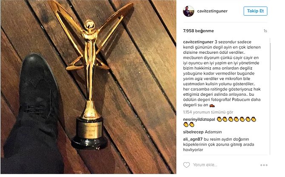Click cavitcetinguner username in the caption
The width and height of the screenshot is (285, 177).
[x=198, y=42]
